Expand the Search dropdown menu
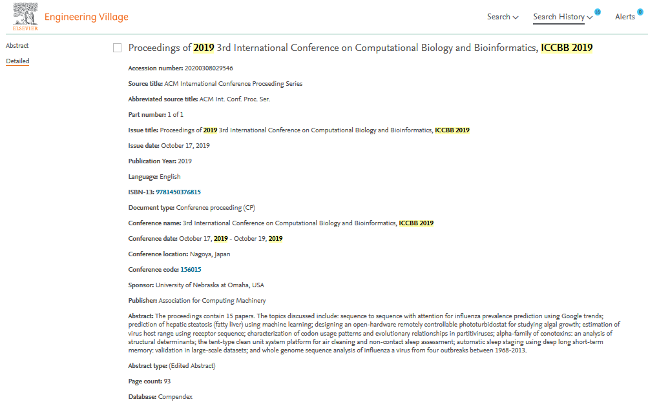648x406 pixels. pos(503,17)
